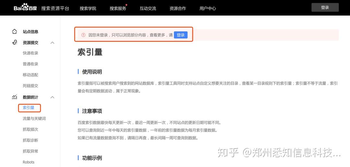Open 抓取频次 in sidebar
Screen dimensions: 350x167
[30, 129]
